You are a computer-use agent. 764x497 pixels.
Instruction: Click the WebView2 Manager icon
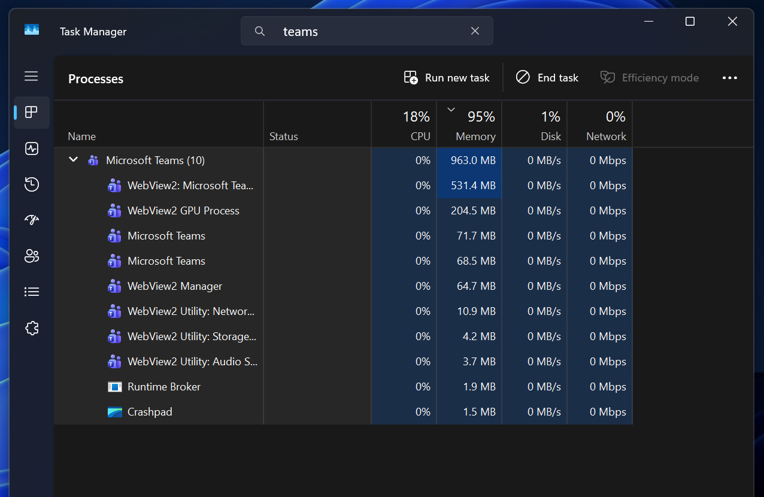click(114, 286)
